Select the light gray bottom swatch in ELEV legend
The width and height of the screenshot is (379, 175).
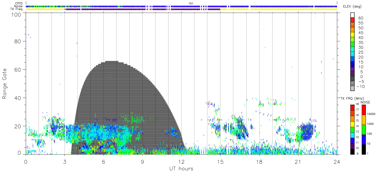coord(352,89)
